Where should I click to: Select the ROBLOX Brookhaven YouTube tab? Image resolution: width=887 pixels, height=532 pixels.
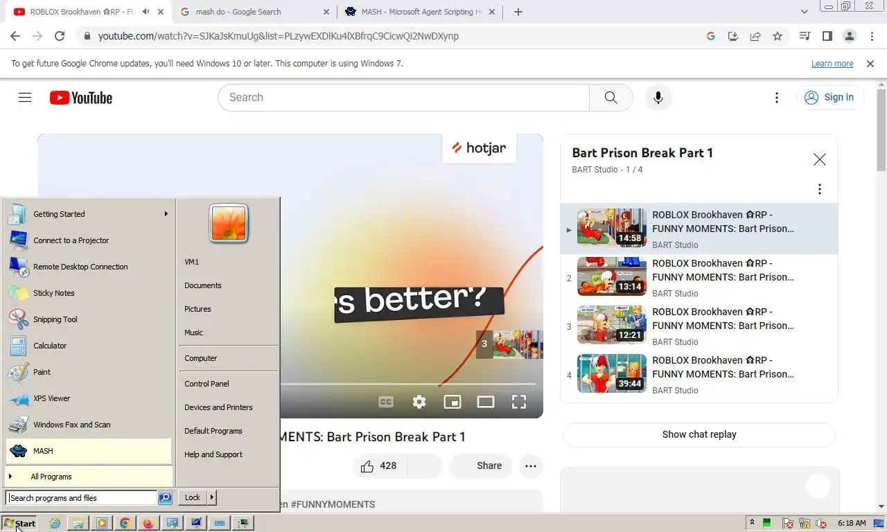coord(89,12)
